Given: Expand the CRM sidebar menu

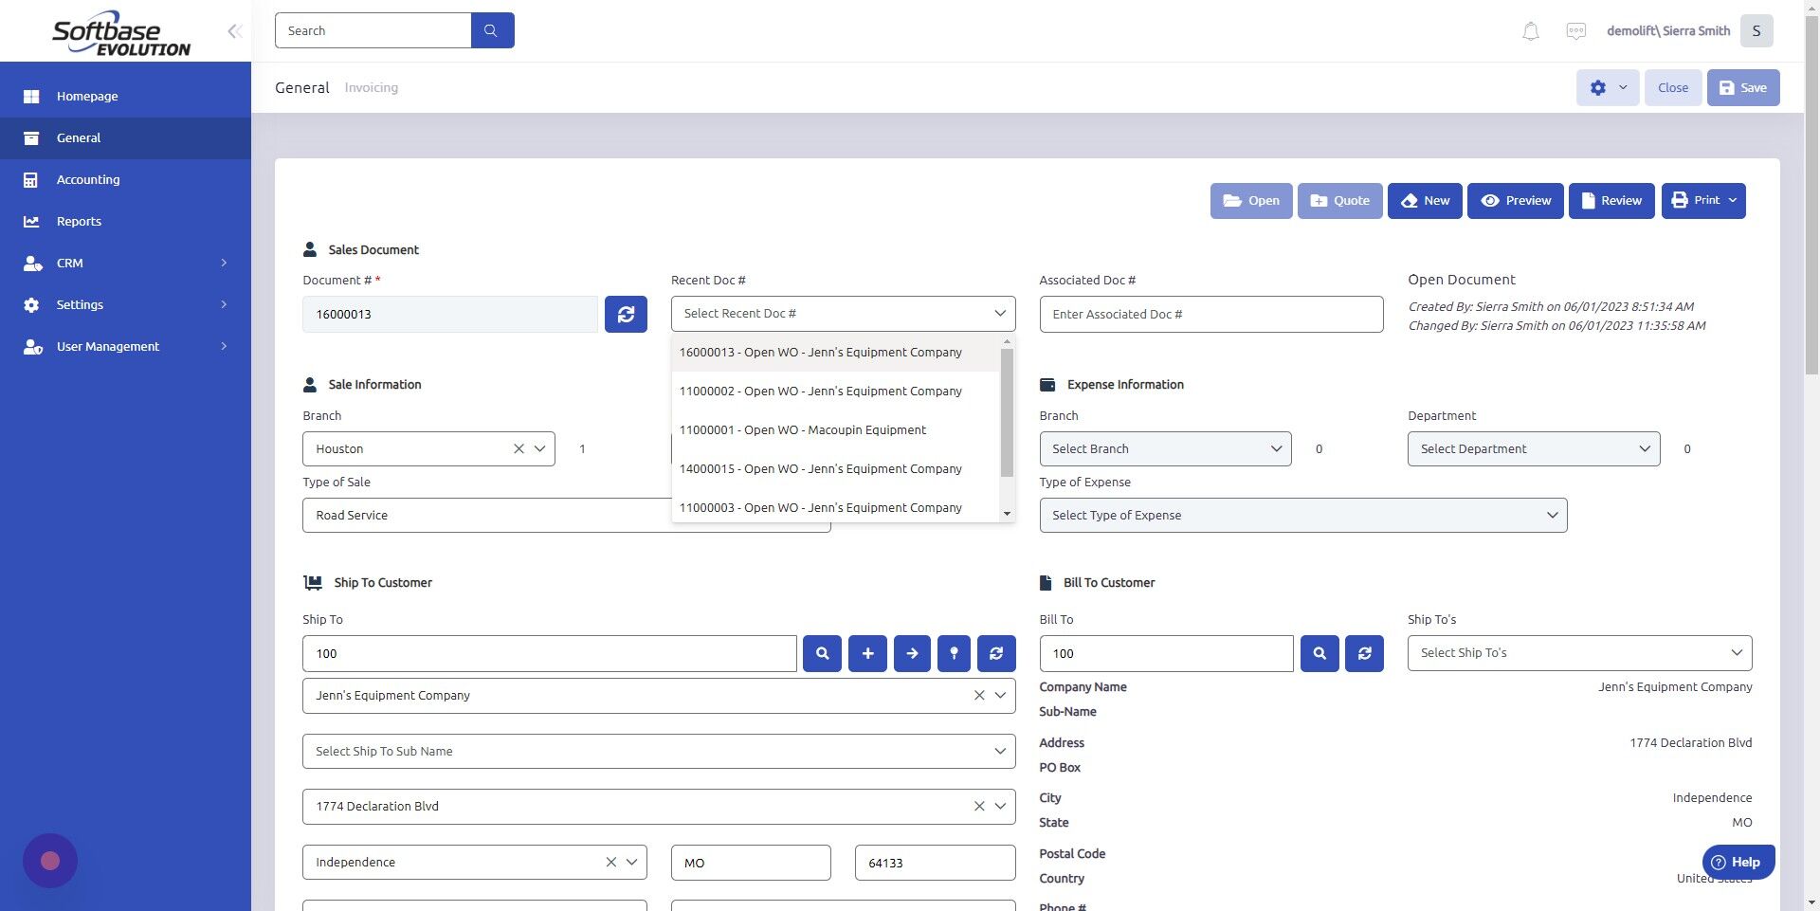Looking at the screenshot, I should pos(69,263).
